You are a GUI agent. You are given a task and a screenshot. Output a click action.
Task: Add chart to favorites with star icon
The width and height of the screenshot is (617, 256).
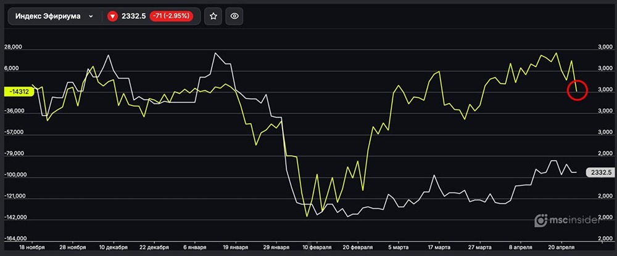click(x=213, y=17)
